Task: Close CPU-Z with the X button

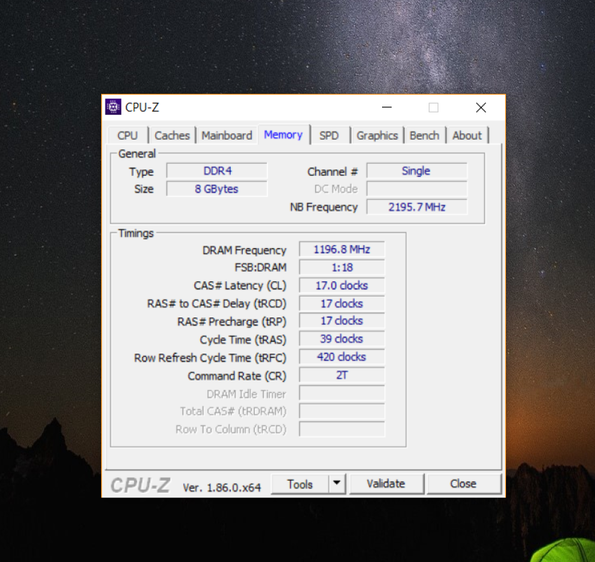Action: pos(481,107)
